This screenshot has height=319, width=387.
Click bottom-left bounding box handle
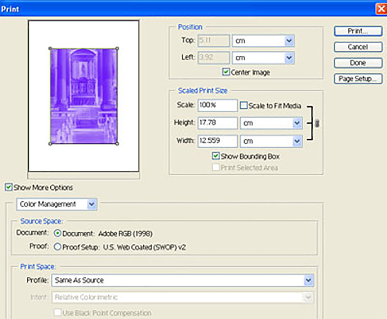coord(50,144)
